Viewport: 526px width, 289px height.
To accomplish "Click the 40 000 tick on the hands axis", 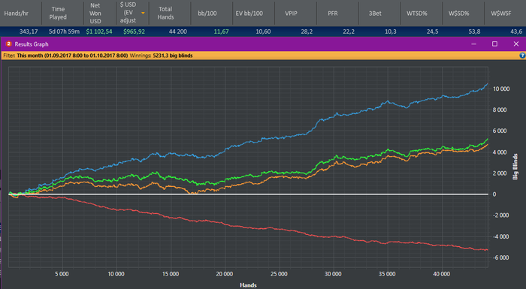I will click(x=442, y=274).
